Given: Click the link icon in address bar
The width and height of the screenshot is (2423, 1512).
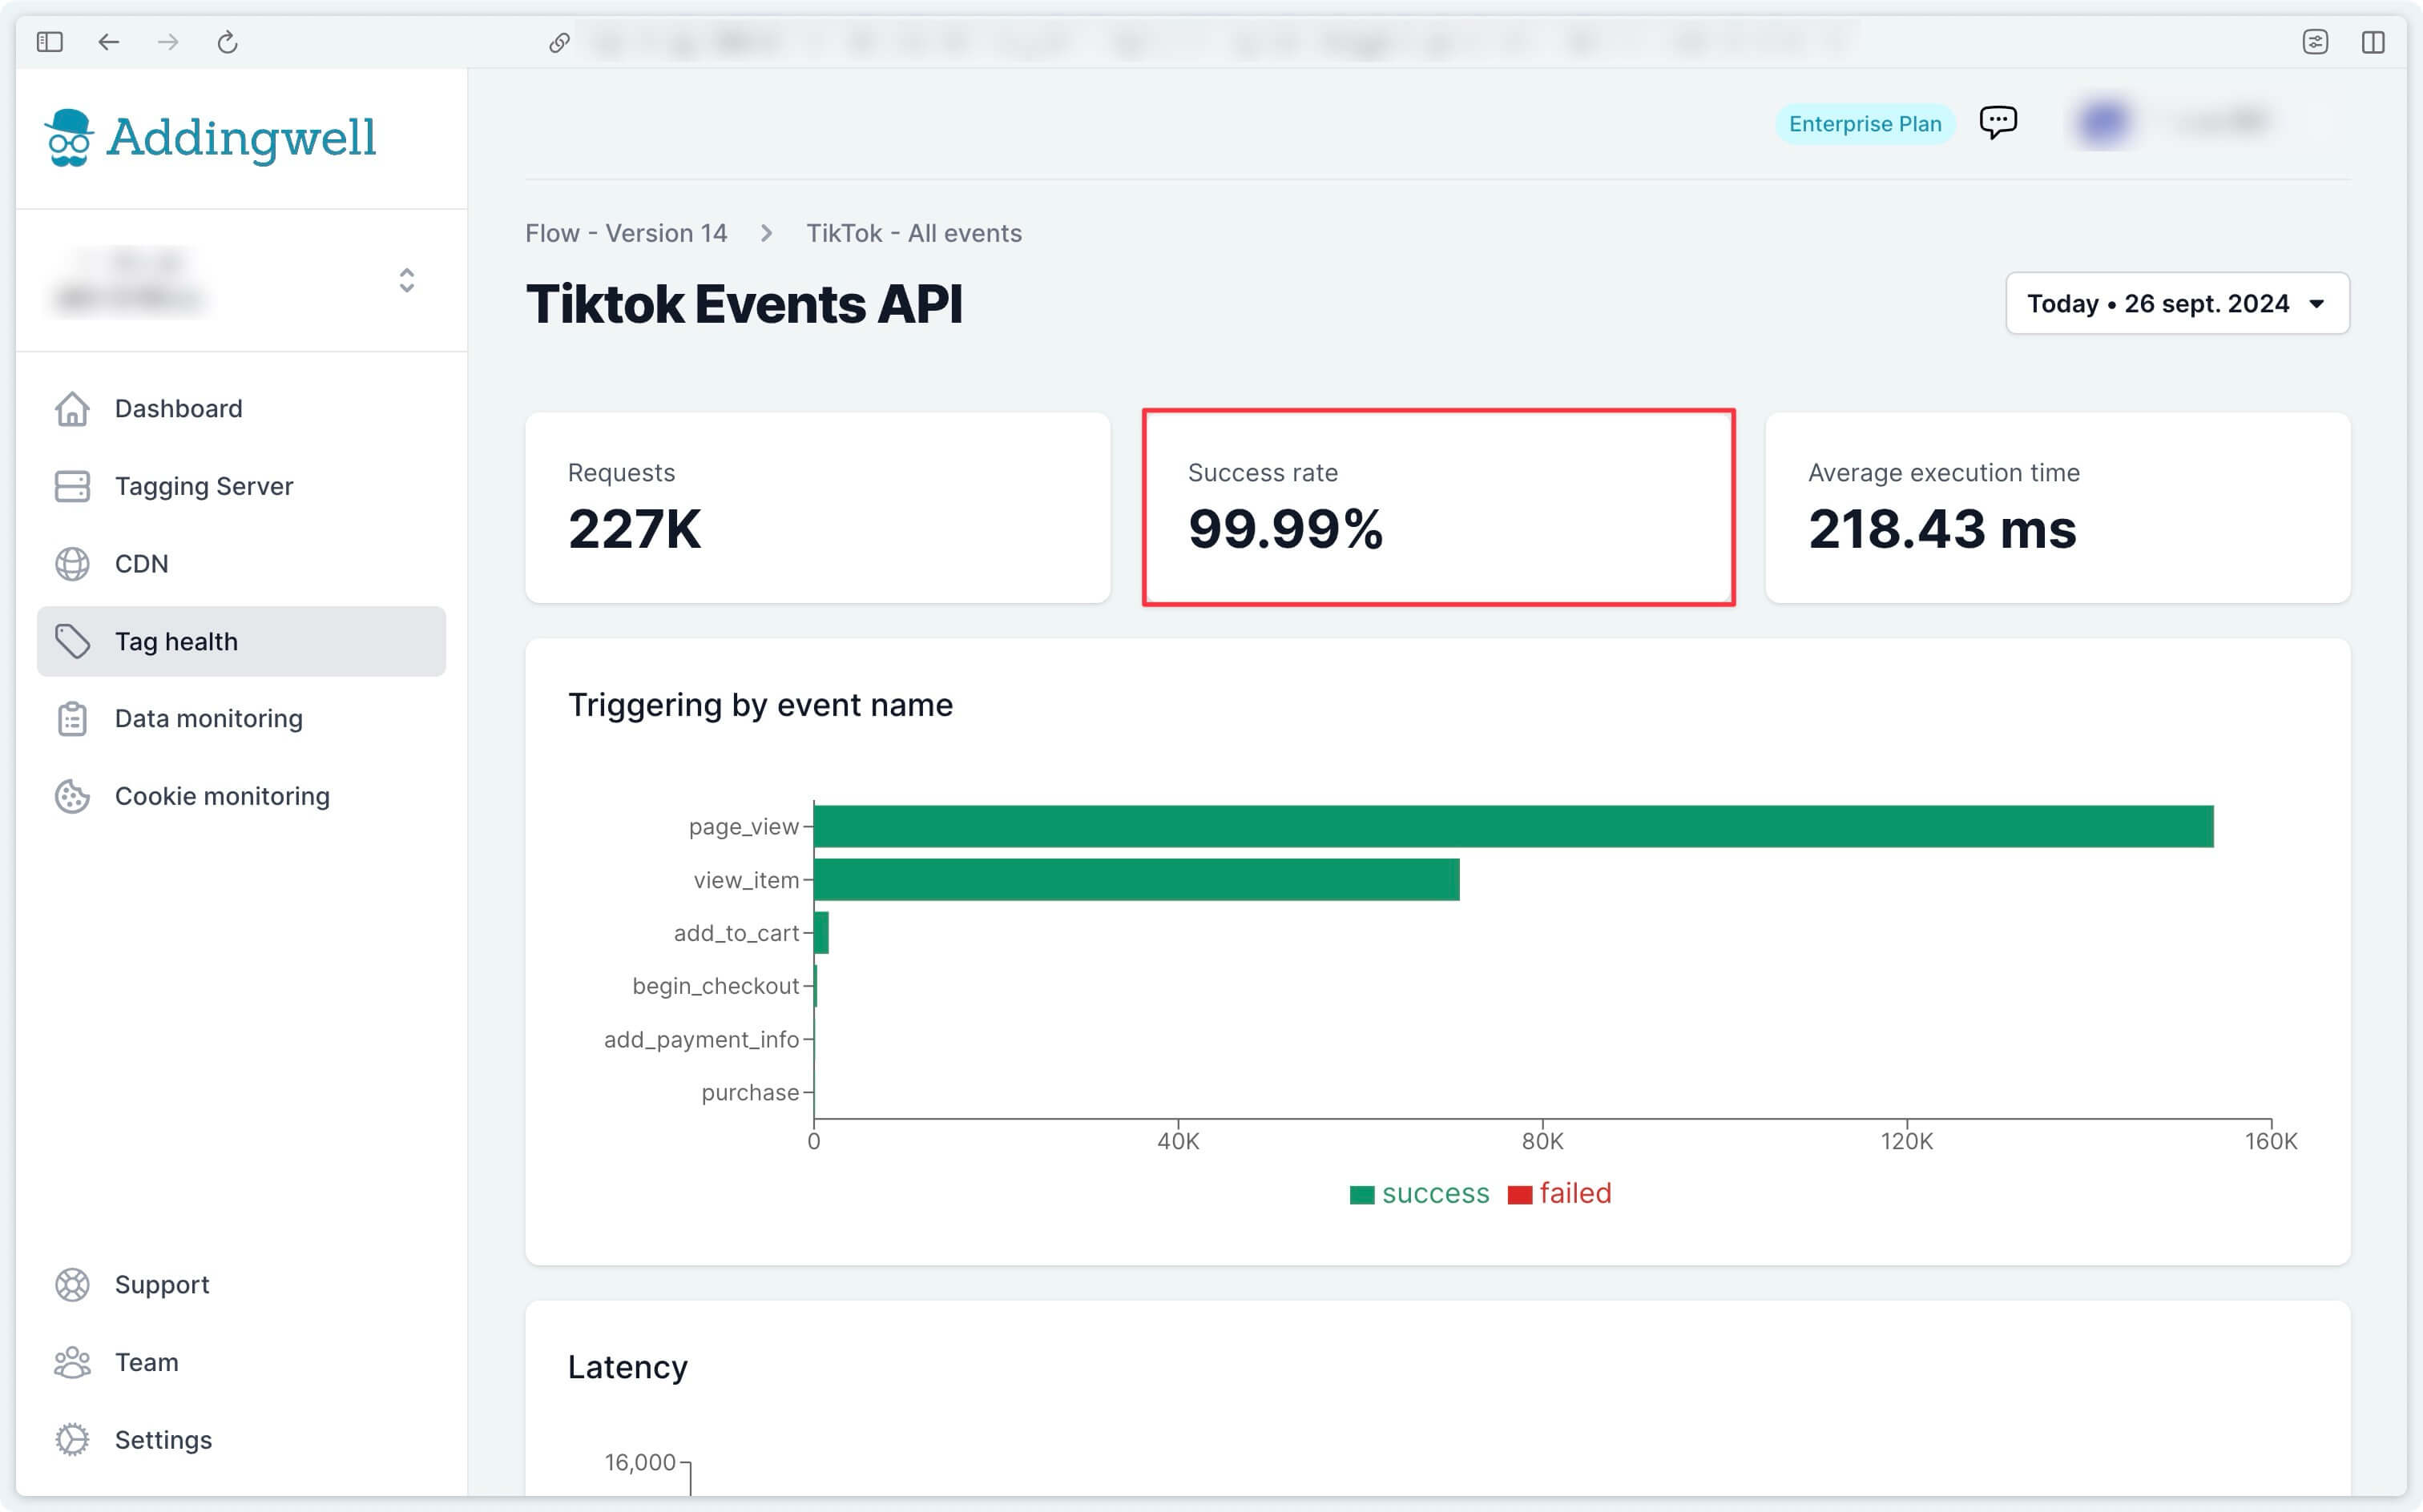Looking at the screenshot, I should tap(559, 42).
